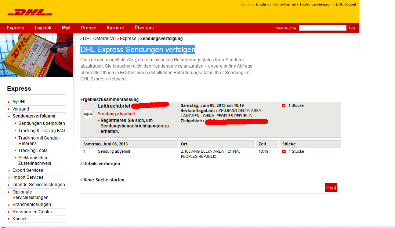Screen dimensions: 395x228
Task: Open Branchenlösungen in sidebar
Action: pyautogui.click(x=32, y=204)
